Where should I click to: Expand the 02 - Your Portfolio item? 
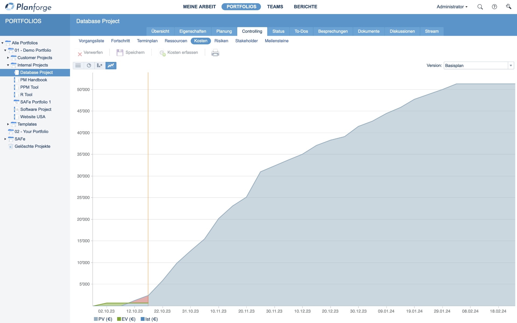5,131
